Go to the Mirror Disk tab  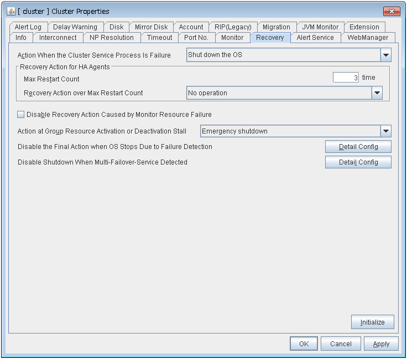click(x=151, y=27)
